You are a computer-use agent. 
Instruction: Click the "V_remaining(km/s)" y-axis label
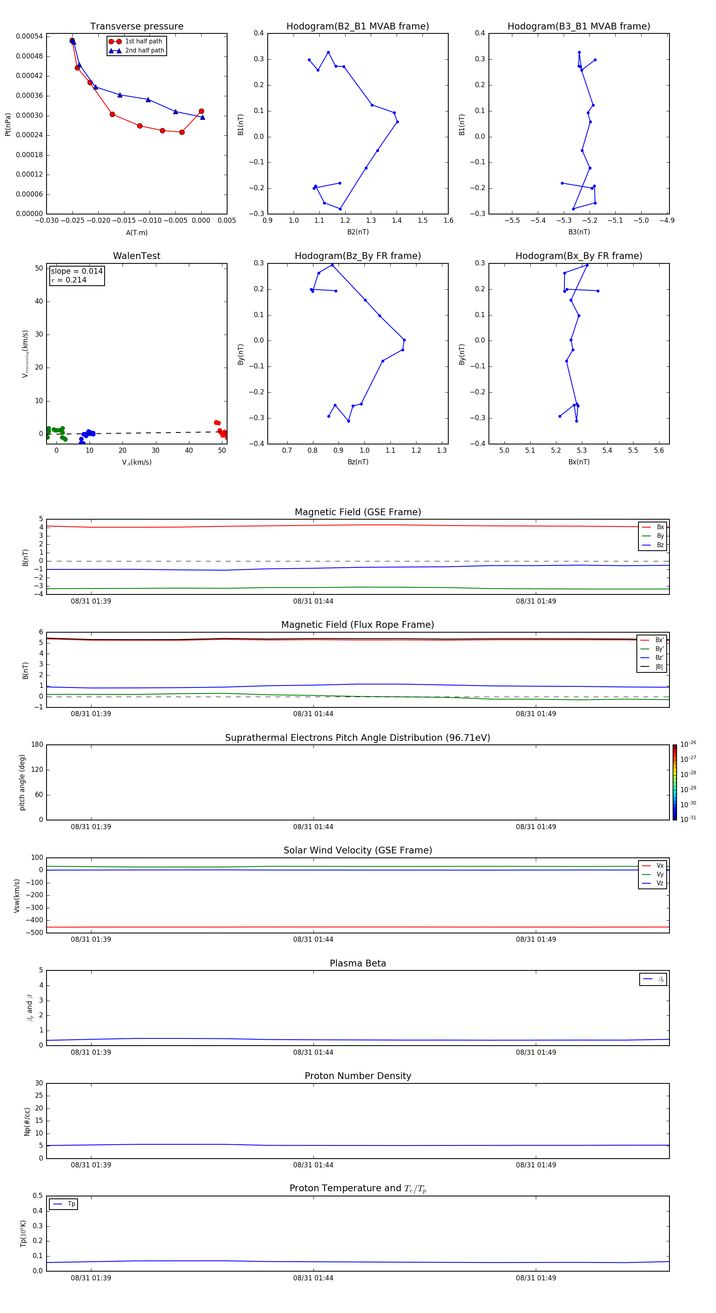[25, 354]
